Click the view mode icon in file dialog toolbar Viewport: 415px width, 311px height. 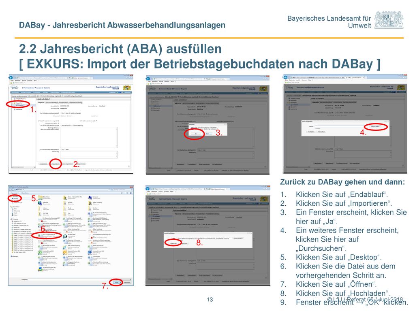point(122,193)
